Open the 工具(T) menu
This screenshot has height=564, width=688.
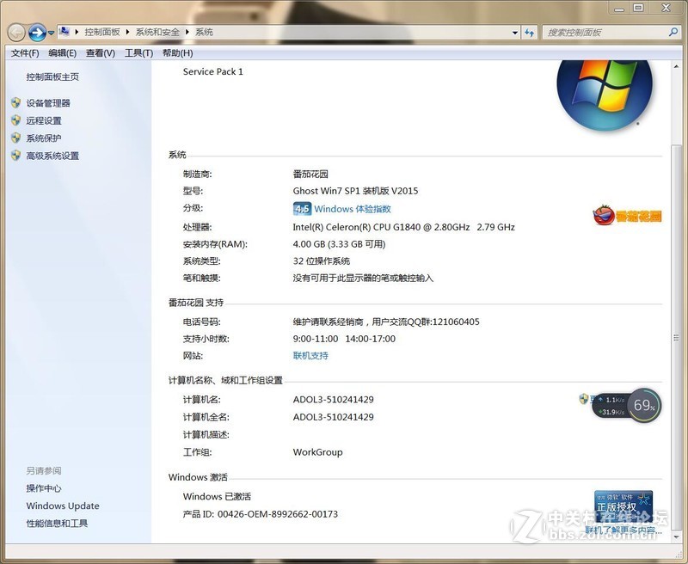point(138,53)
